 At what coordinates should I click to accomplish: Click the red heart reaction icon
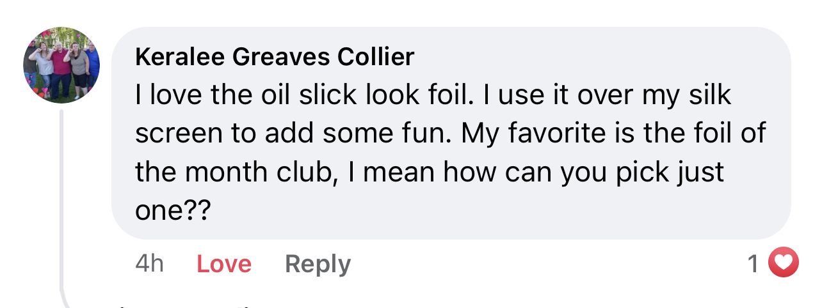[x=783, y=263]
